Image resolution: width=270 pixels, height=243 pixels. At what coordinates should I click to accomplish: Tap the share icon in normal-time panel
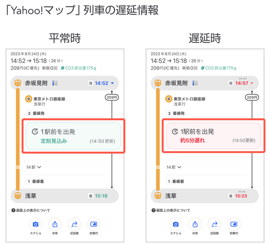55,224
